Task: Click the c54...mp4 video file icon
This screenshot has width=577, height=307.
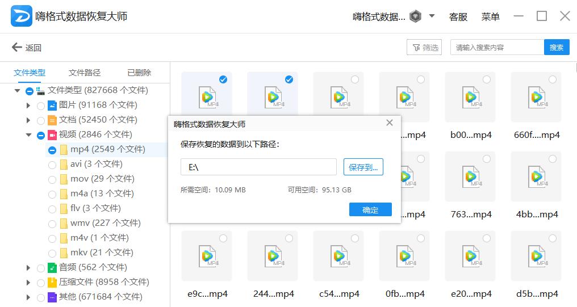Action: pyautogui.click(x=339, y=256)
